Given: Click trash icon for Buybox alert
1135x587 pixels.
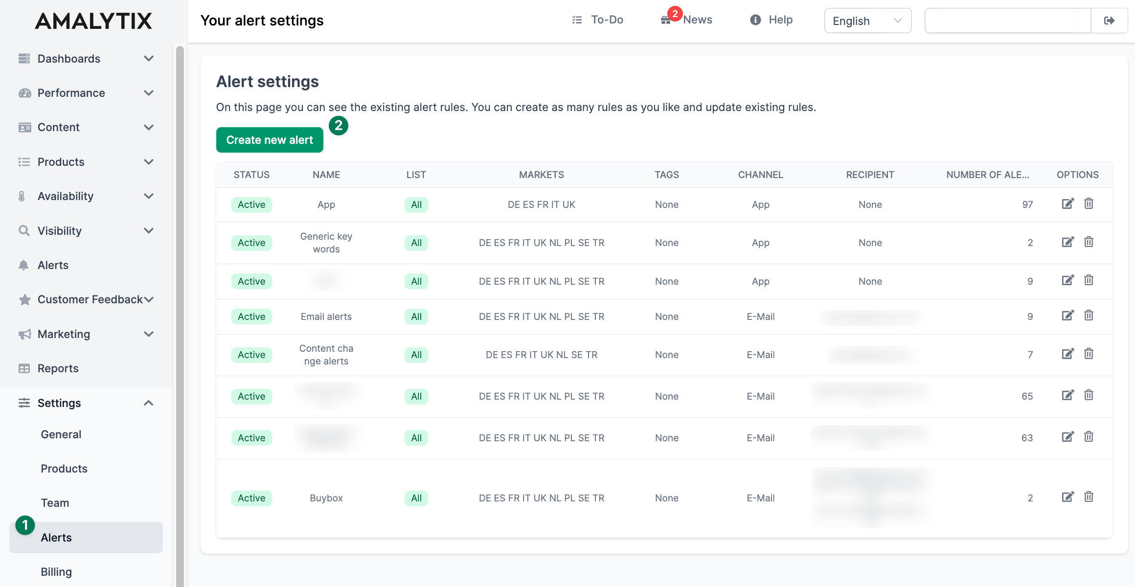Looking at the screenshot, I should pos(1089,497).
